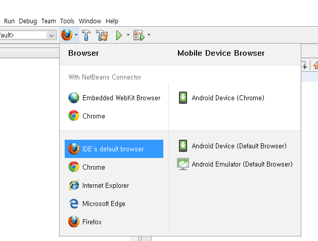318x241 pixels.
Task: Click the Build Project hammer icon
Action: (86, 35)
